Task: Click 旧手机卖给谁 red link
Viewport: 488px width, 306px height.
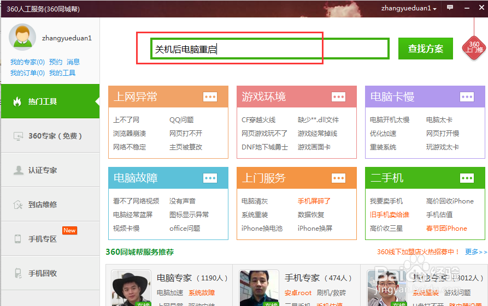Action: (x=390, y=215)
